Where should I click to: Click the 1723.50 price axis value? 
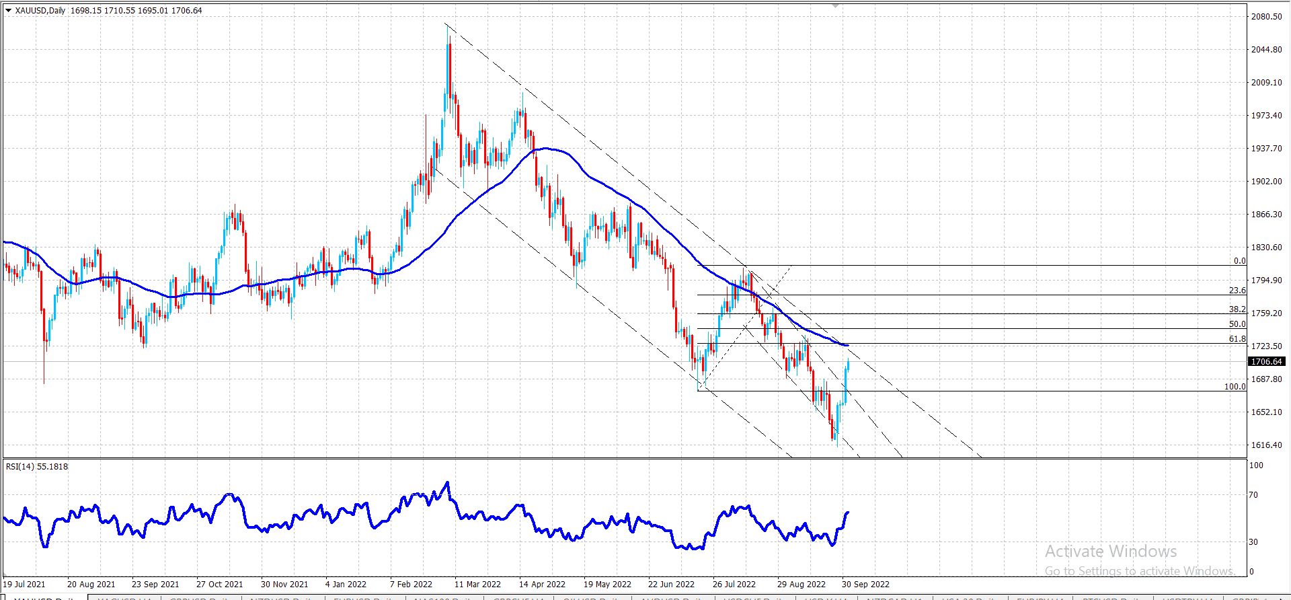tap(1266, 346)
